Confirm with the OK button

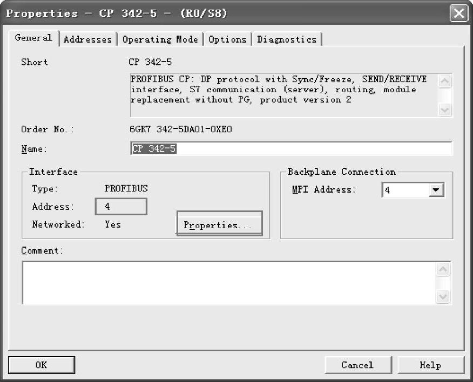click(42, 365)
